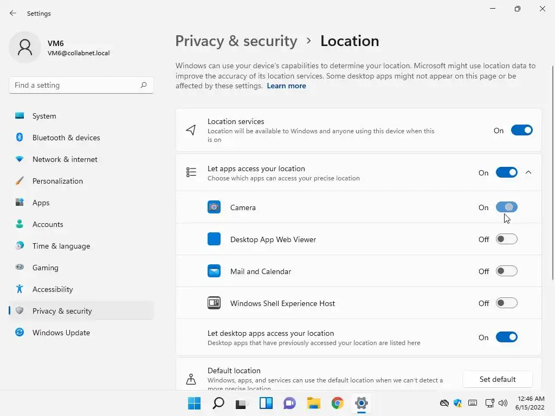Viewport: 555px width, 416px height.
Task: Toggle Windows Shell Experience Host location access
Action: [507, 303]
